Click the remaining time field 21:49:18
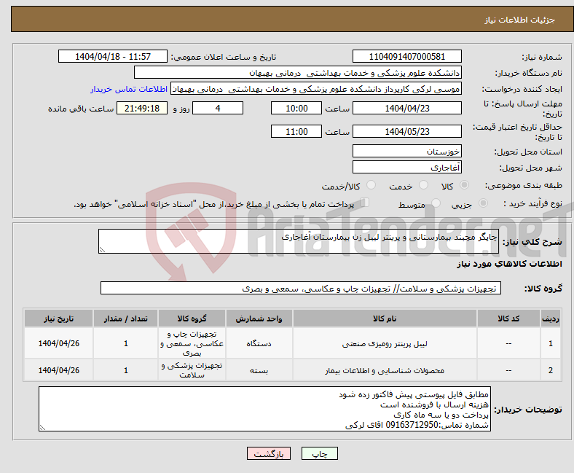The width and height of the screenshot is (574, 473). point(142,109)
